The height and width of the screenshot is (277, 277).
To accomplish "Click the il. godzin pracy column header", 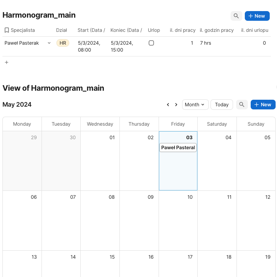I will (217, 30).
